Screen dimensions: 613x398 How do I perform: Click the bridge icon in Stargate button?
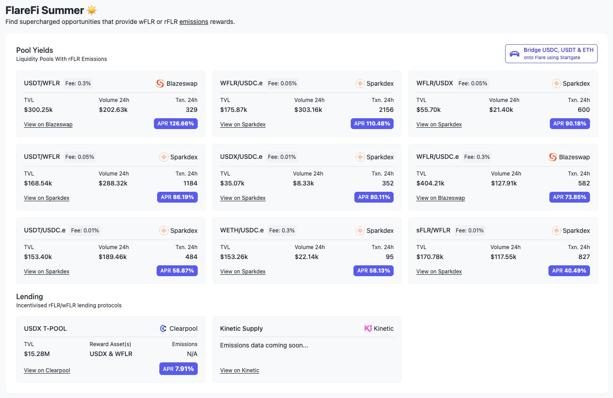pos(515,54)
